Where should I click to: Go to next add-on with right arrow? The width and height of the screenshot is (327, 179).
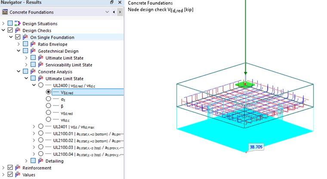click(x=120, y=12)
